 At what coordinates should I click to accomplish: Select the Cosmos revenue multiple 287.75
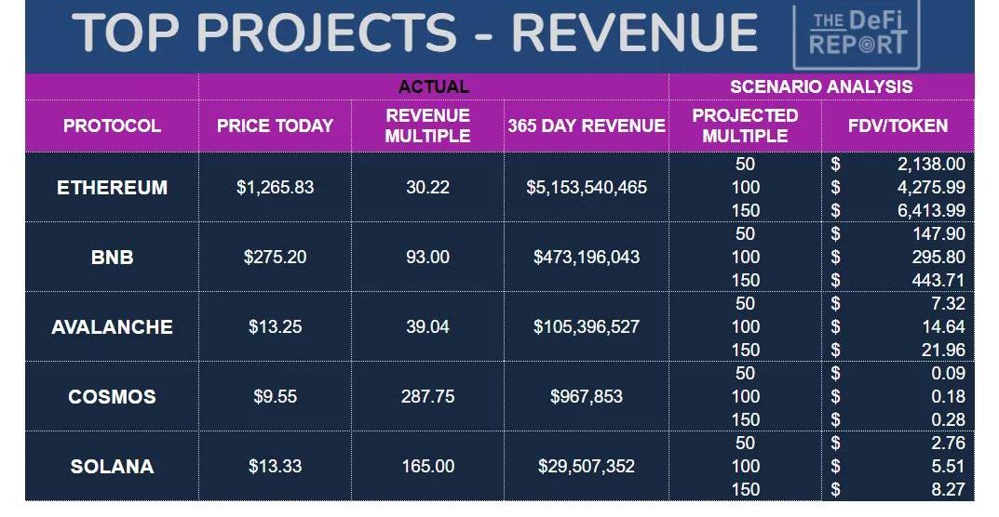point(427,396)
